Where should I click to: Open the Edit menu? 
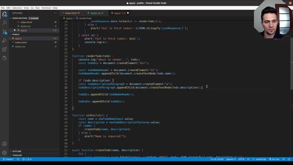coord(8,8)
